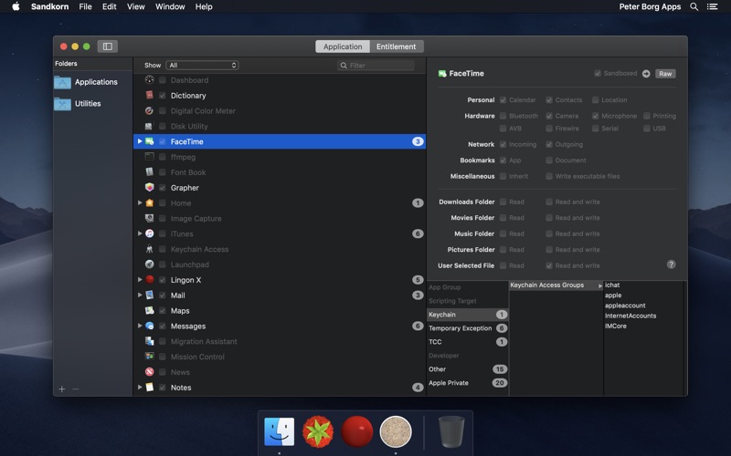Switch to the Application tab
The image size is (731, 456).
[x=343, y=47]
